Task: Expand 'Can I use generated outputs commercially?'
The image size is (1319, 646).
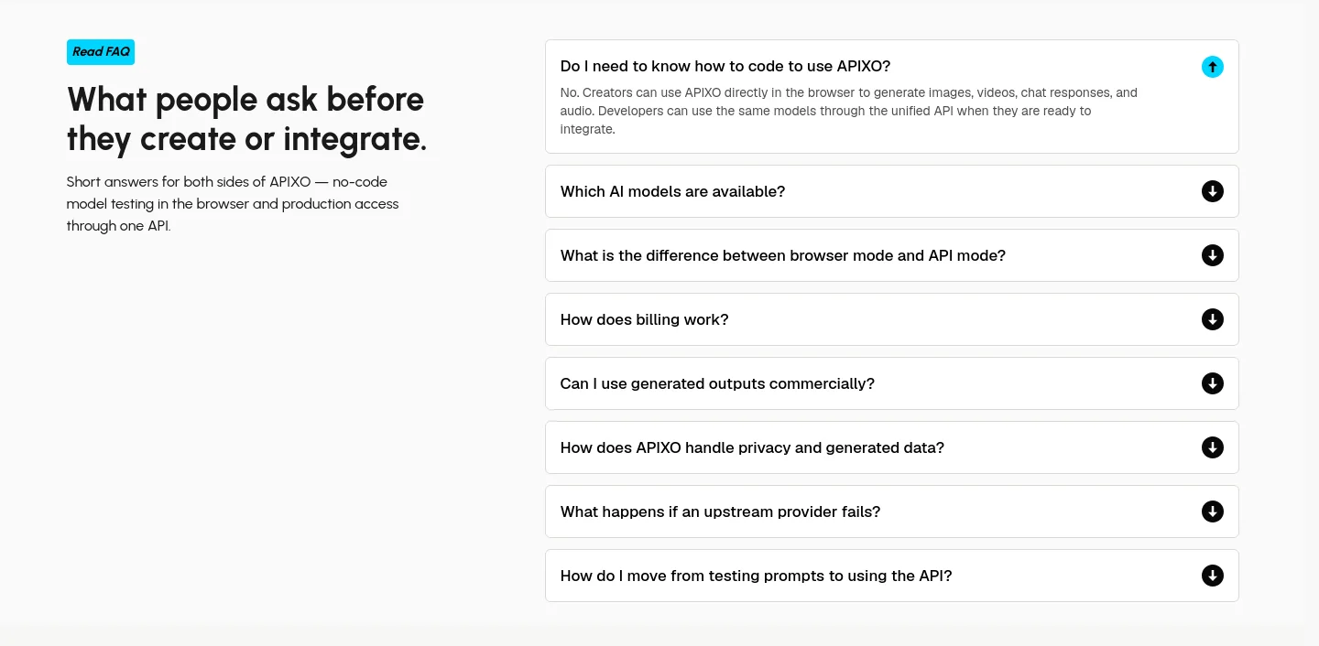Action: coord(891,383)
